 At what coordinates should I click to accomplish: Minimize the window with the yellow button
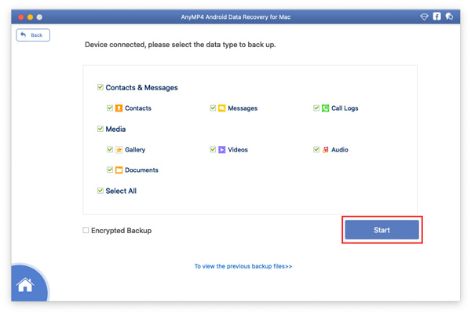30,17
